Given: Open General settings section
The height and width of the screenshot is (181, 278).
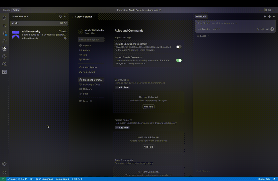Looking at the screenshot, I should point(91,46).
